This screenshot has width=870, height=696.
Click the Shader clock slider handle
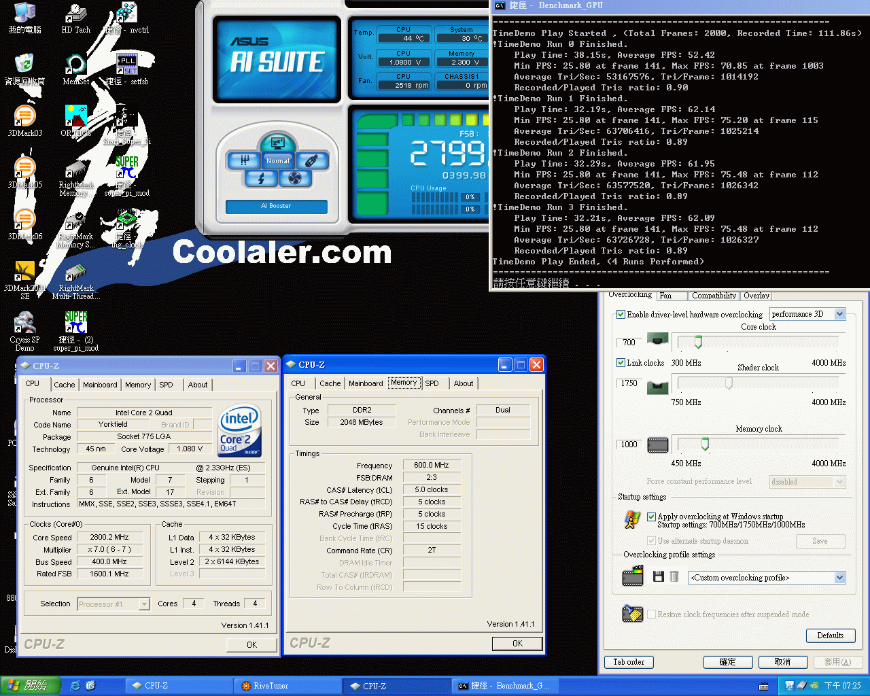click(x=729, y=383)
